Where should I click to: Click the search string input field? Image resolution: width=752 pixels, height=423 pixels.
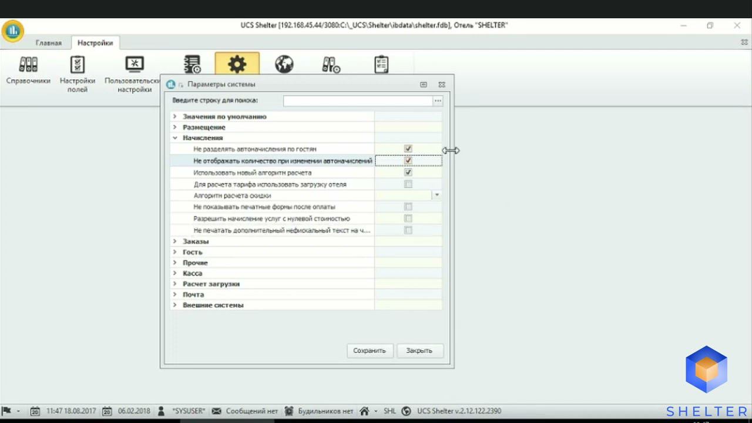point(358,101)
